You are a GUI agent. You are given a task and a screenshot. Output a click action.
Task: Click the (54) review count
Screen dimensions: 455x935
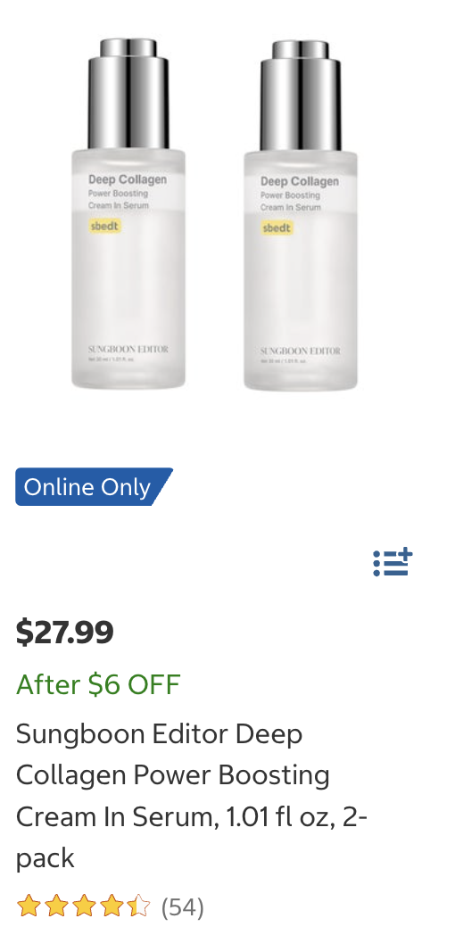click(x=183, y=907)
